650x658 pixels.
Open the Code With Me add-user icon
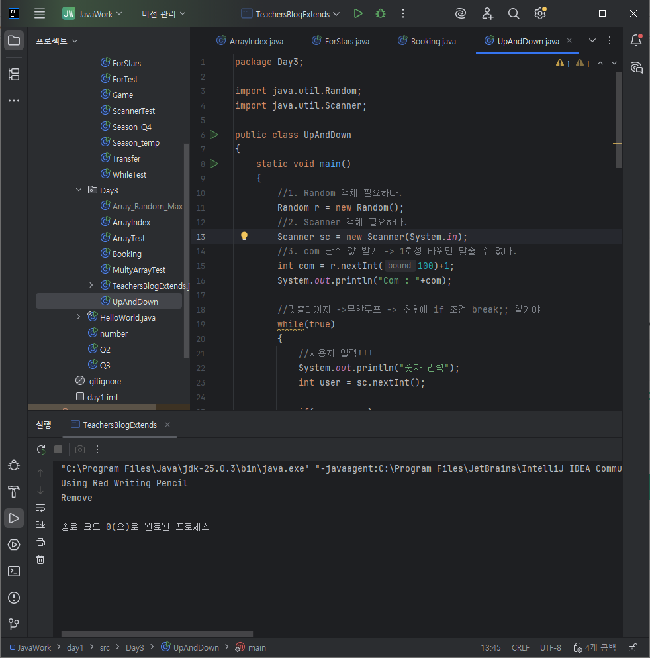[x=487, y=13]
